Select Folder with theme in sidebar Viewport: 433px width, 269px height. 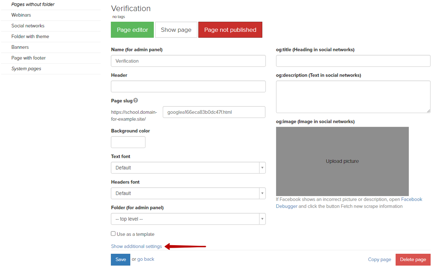(30, 36)
